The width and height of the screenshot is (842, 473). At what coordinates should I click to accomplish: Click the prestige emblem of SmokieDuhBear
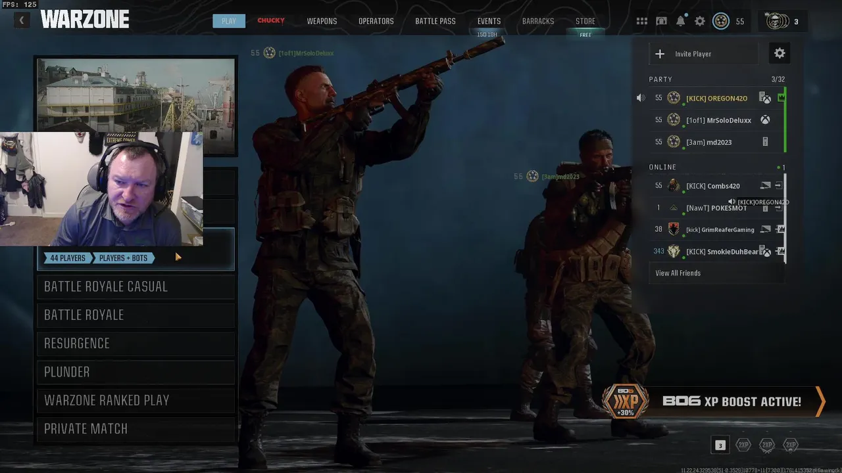click(674, 251)
